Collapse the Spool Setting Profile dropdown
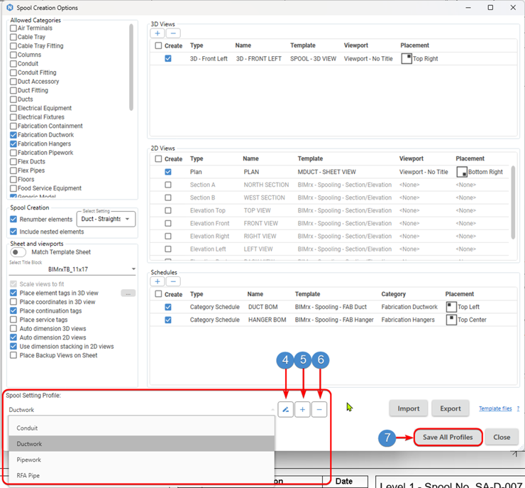 coord(273,410)
